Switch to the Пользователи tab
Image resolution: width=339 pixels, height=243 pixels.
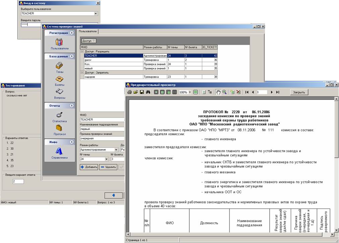click(x=88, y=31)
